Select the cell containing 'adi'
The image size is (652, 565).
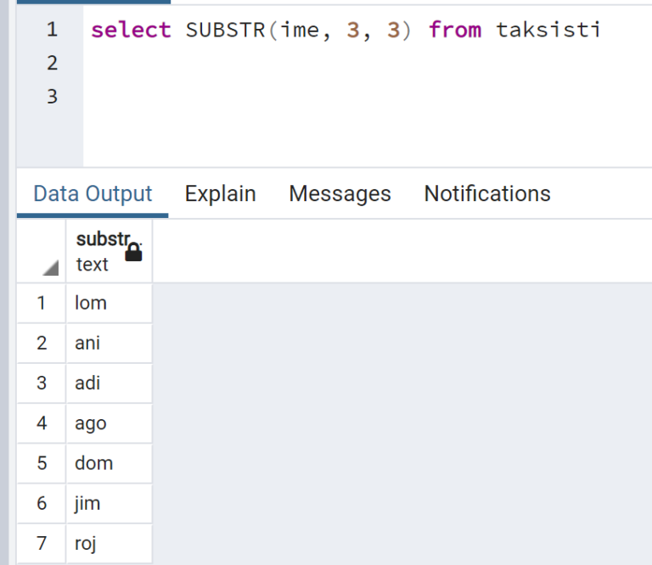pos(110,383)
